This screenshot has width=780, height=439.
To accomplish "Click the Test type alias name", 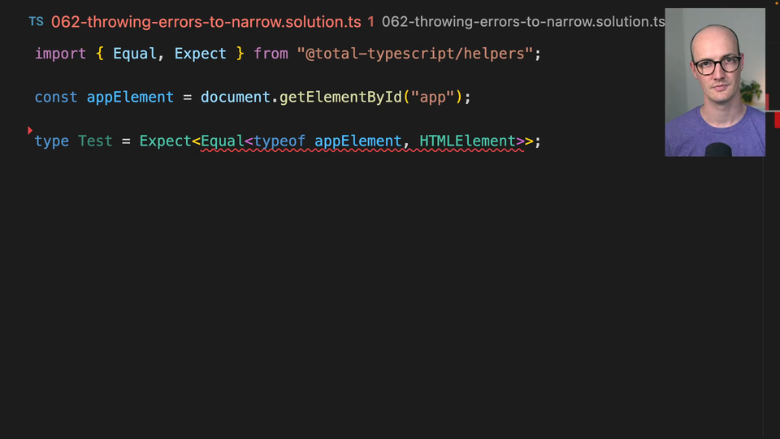I will pyautogui.click(x=95, y=141).
